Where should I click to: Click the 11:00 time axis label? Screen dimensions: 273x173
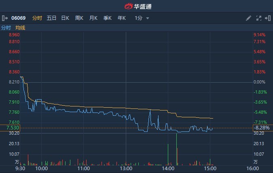click(84, 168)
